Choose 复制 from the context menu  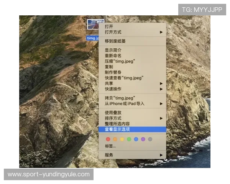(132, 67)
